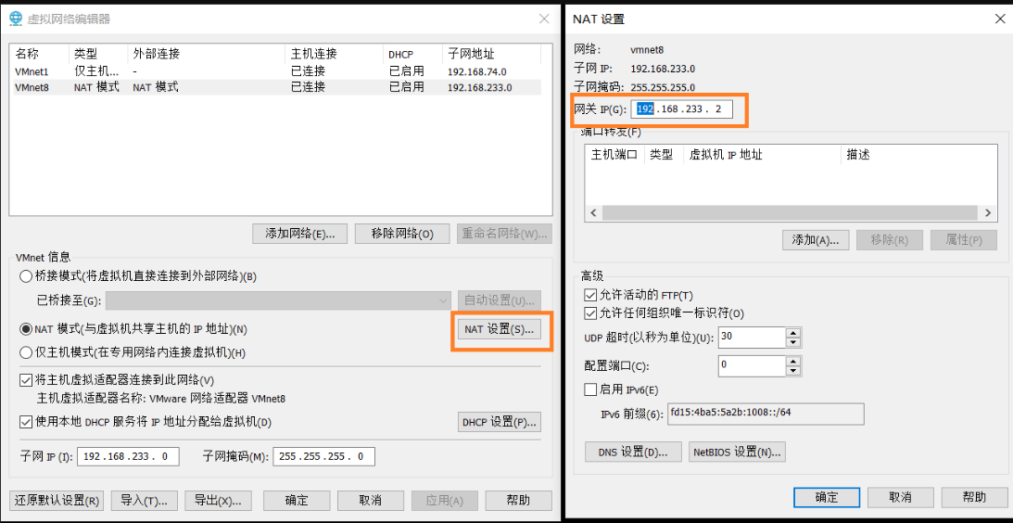Click the port forwarding right scroll arrow
This screenshot has height=523, width=1013.
tap(988, 212)
